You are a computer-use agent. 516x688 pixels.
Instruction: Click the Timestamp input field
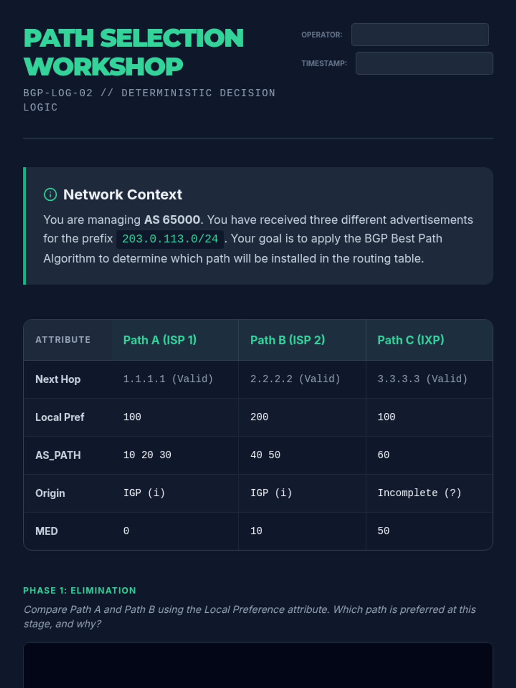(x=424, y=64)
